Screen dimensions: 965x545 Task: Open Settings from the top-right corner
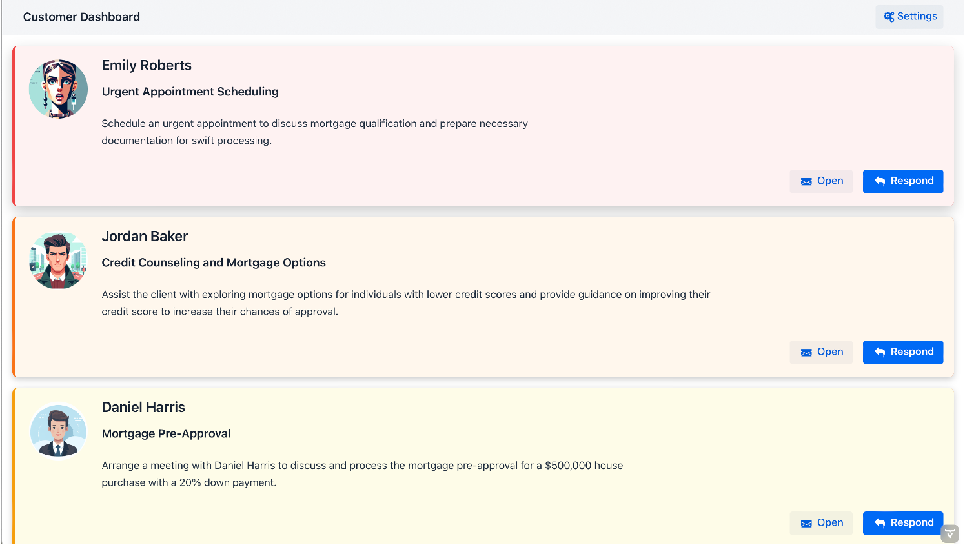(909, 16)
